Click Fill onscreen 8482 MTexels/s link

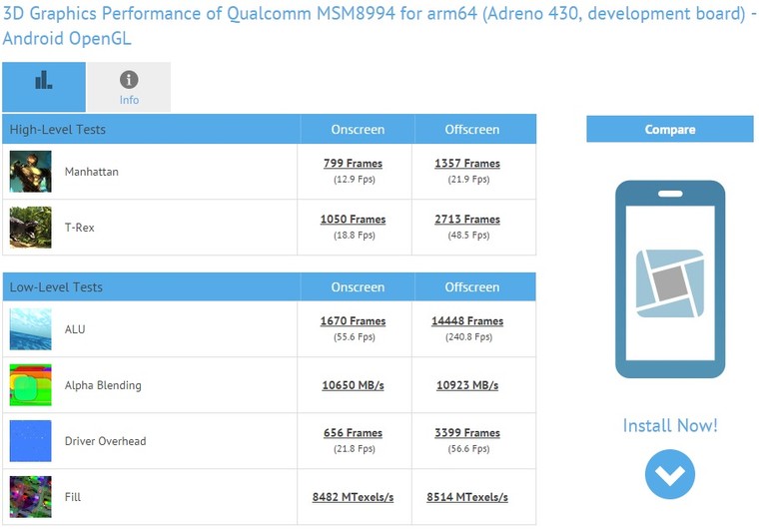click(x=353, y=497)
